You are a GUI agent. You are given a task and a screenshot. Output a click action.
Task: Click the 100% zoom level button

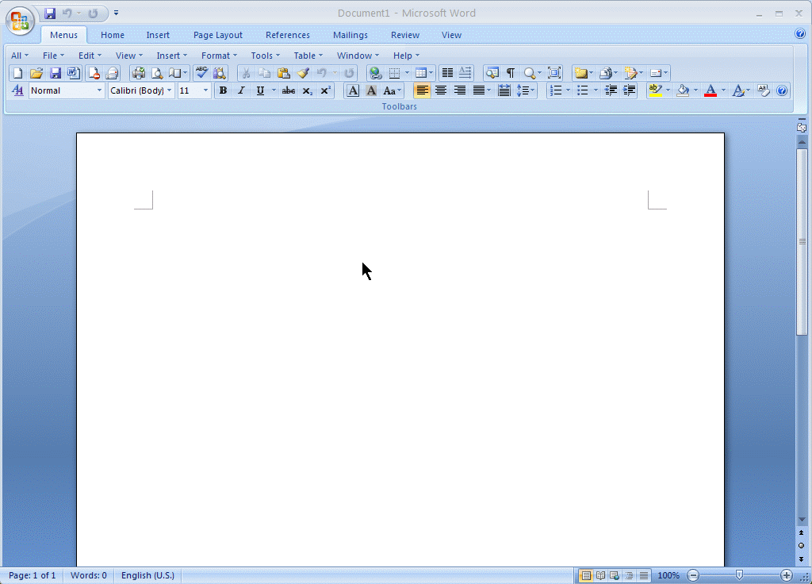tap(668, 575)
